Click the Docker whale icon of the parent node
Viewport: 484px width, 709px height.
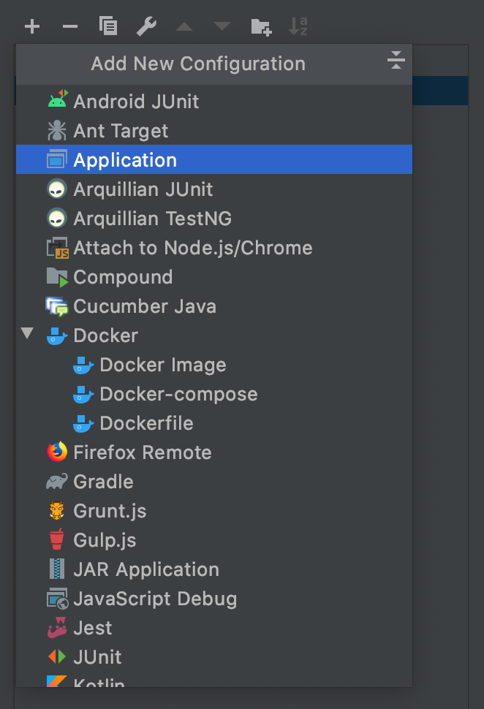(x=57, y=336)
